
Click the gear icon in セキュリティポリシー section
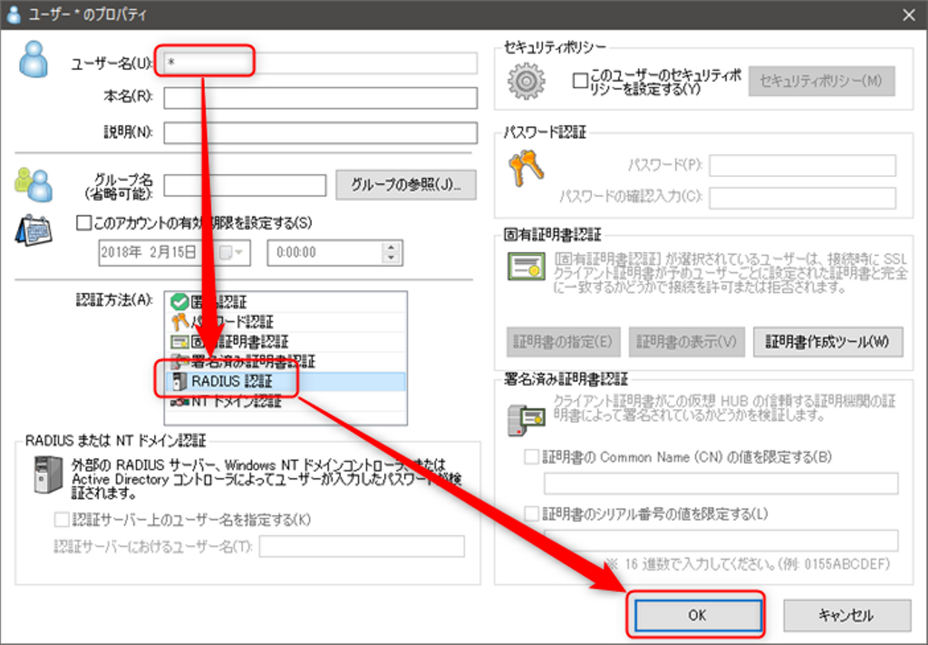[526, 81]
